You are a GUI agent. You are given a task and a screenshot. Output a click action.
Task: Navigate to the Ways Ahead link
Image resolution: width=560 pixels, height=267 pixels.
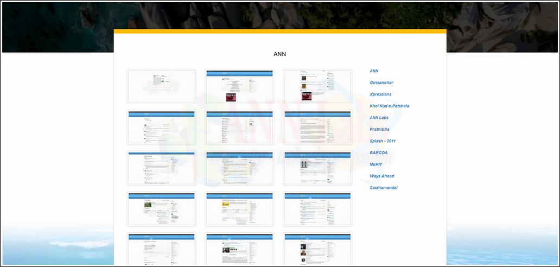pyautogui.click(x=382, y=176)
